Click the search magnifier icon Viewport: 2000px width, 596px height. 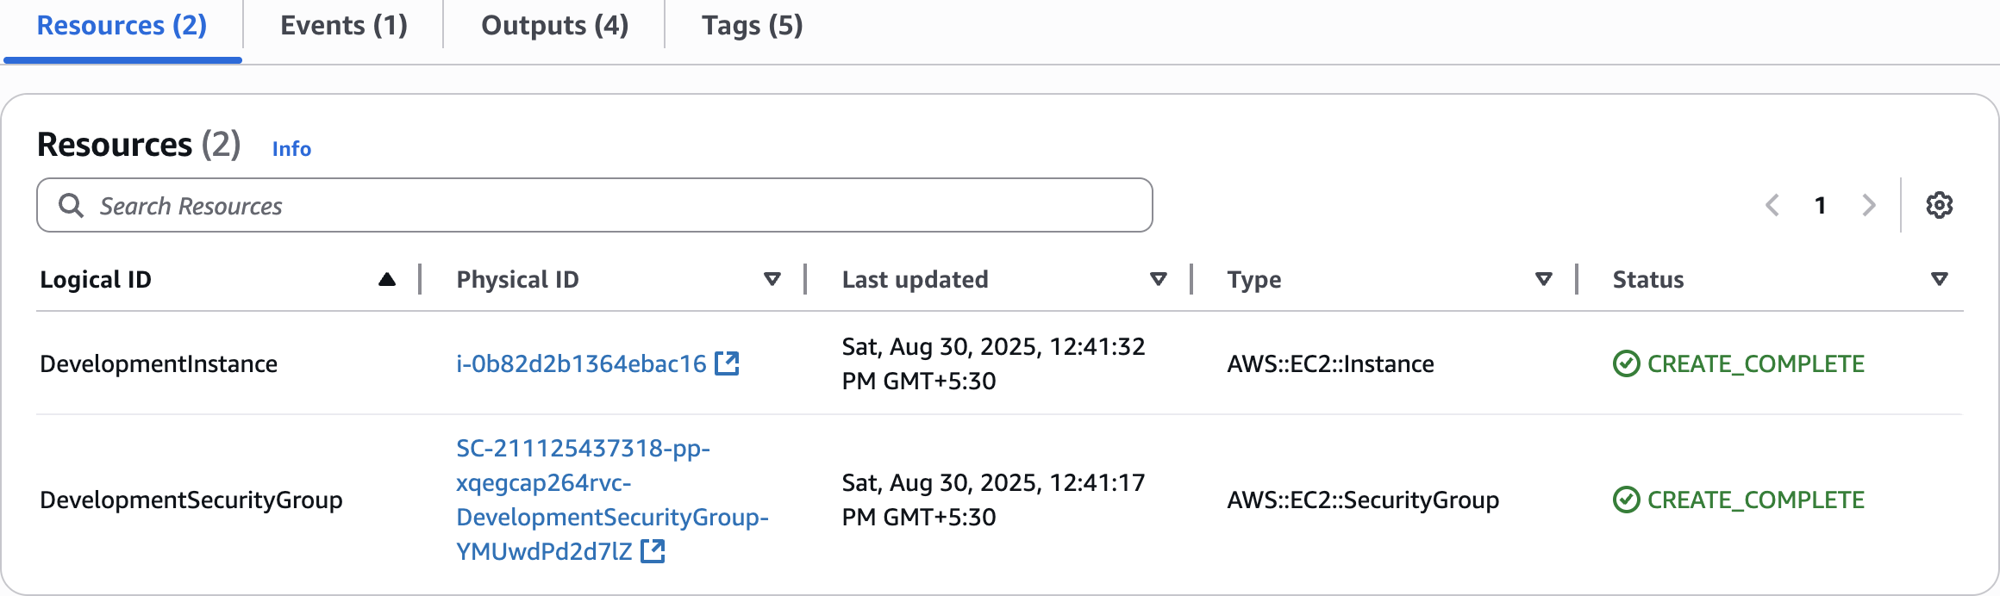click(71, 205)
